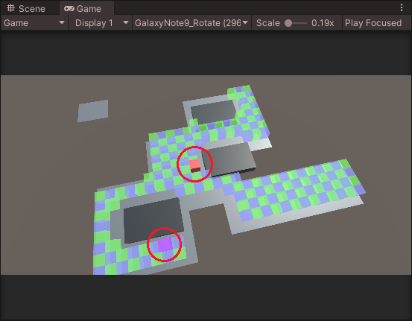Click the Game tab gamepad icon
This screenshot has height=321, width=412.
(69, 9)
